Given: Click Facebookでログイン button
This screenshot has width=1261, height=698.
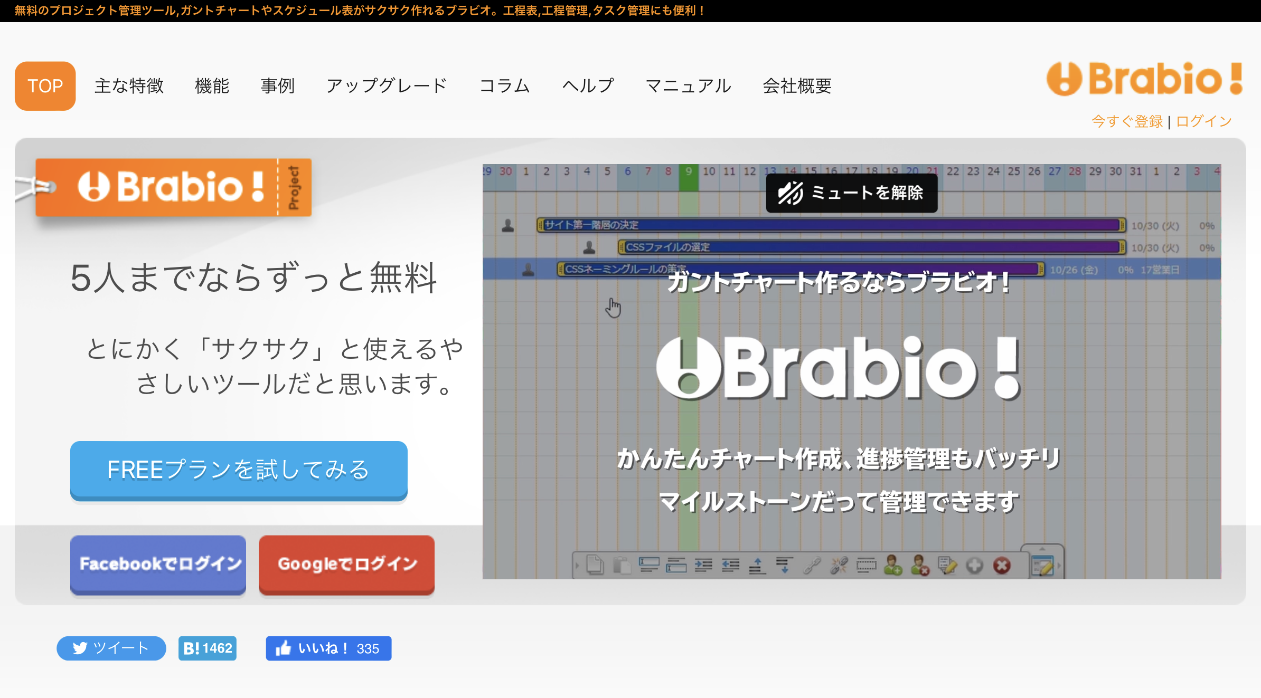Looking at the screenshot, I should [x=158, y=565].
